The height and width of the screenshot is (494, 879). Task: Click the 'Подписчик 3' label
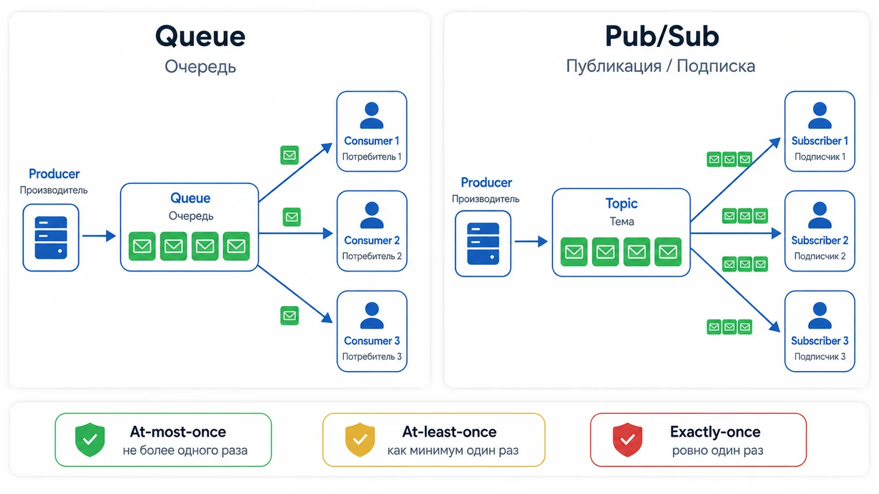(x=820, y=357)
